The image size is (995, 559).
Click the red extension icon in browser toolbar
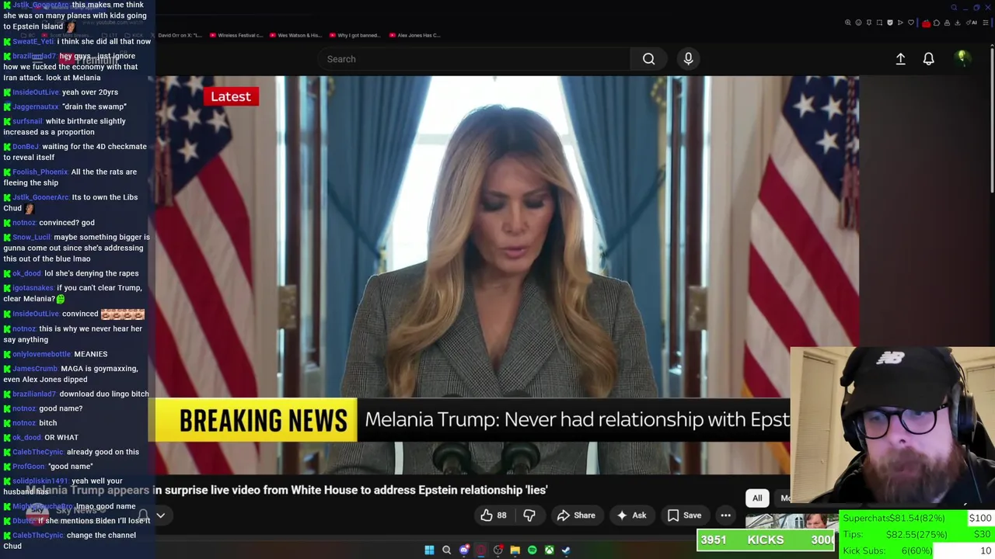pyautogui.click(x=926, y=23)
